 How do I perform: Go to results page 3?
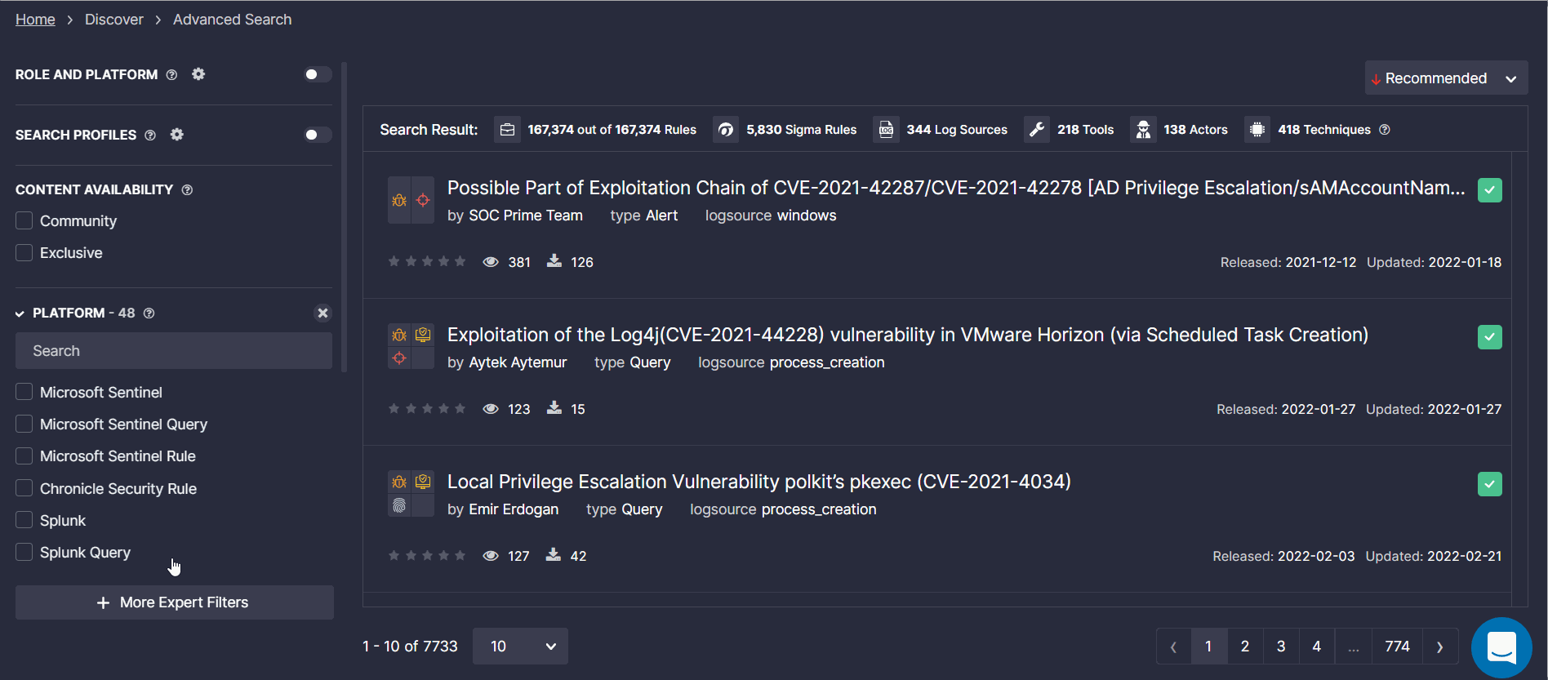pyautogui.click(x=1281, y=647)
